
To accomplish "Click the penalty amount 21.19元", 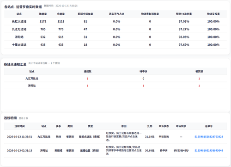I will [150, 136].
